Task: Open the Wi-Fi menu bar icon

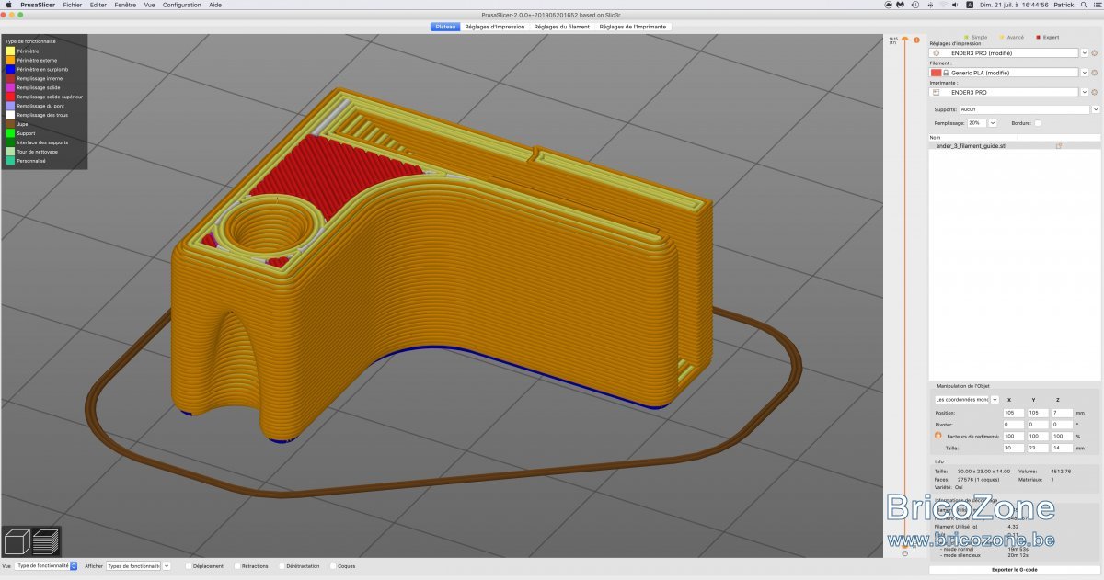Action: click(x=942, y=5)
